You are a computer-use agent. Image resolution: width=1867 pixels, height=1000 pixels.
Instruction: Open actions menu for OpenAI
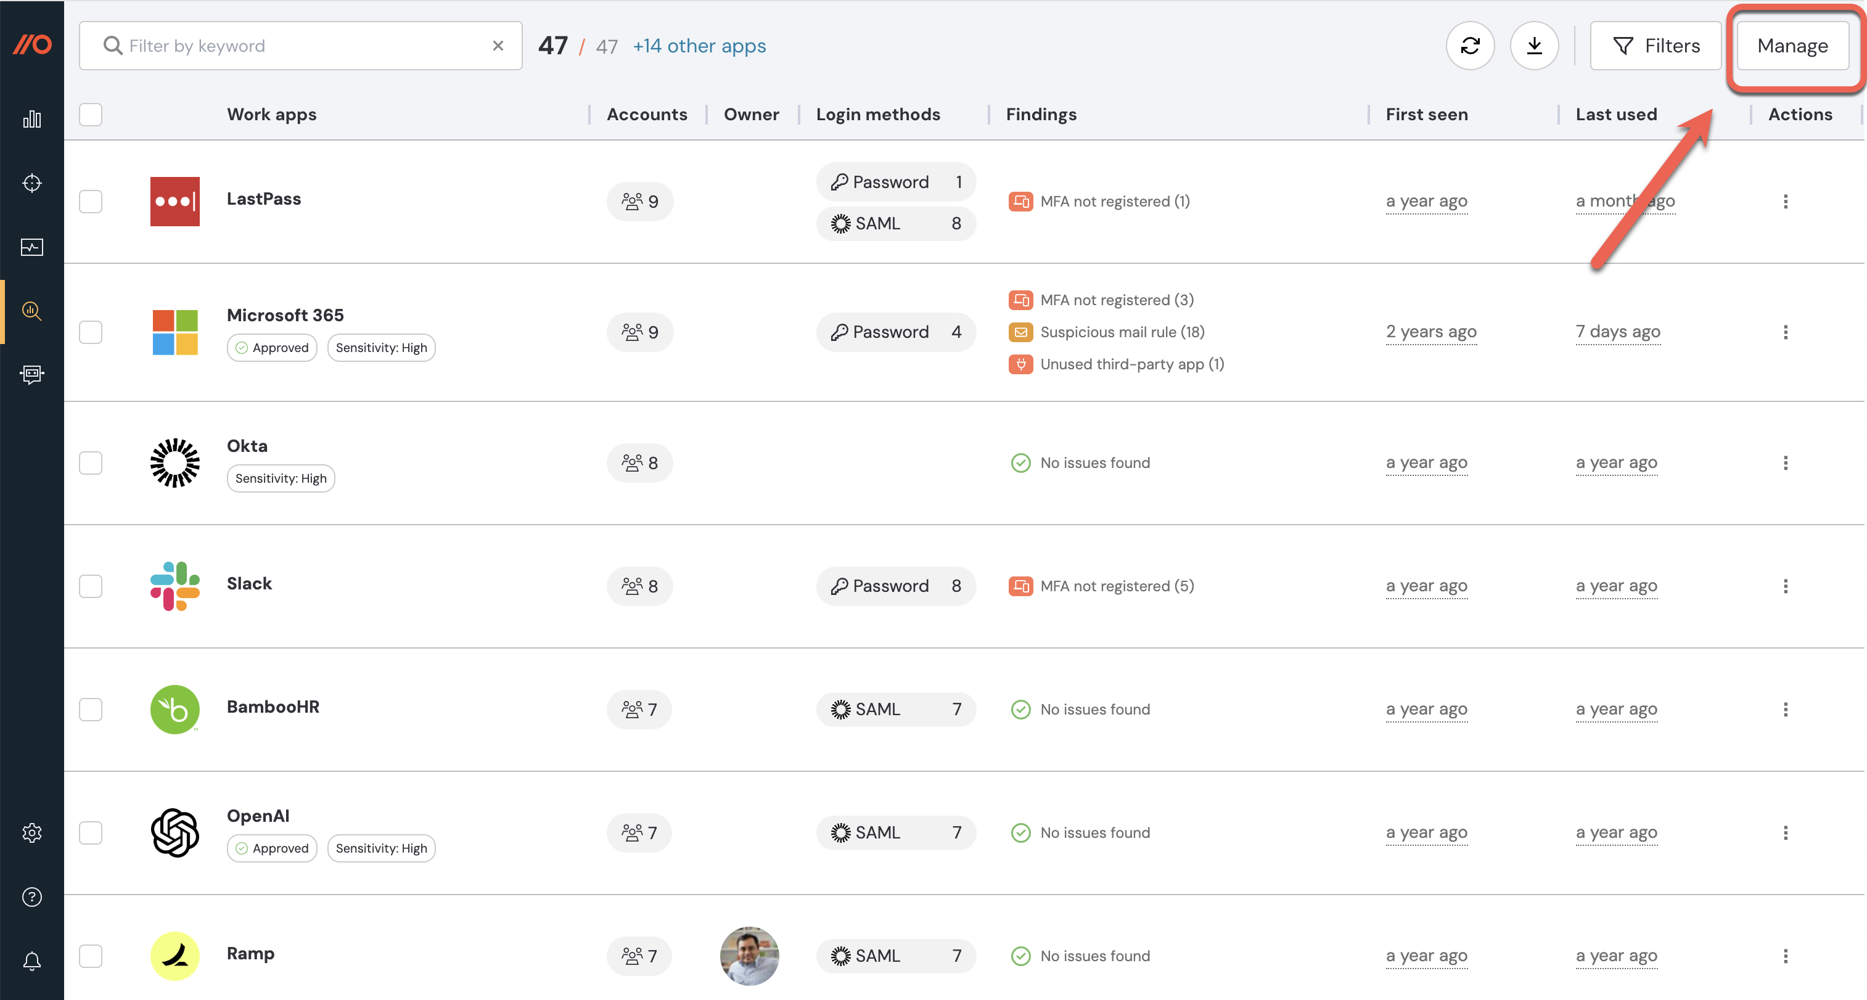pyautogui.click(x=1785, y=832)
